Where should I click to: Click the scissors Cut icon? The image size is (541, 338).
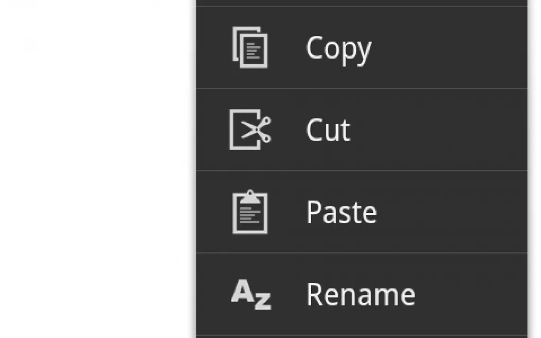coord(250,130)
